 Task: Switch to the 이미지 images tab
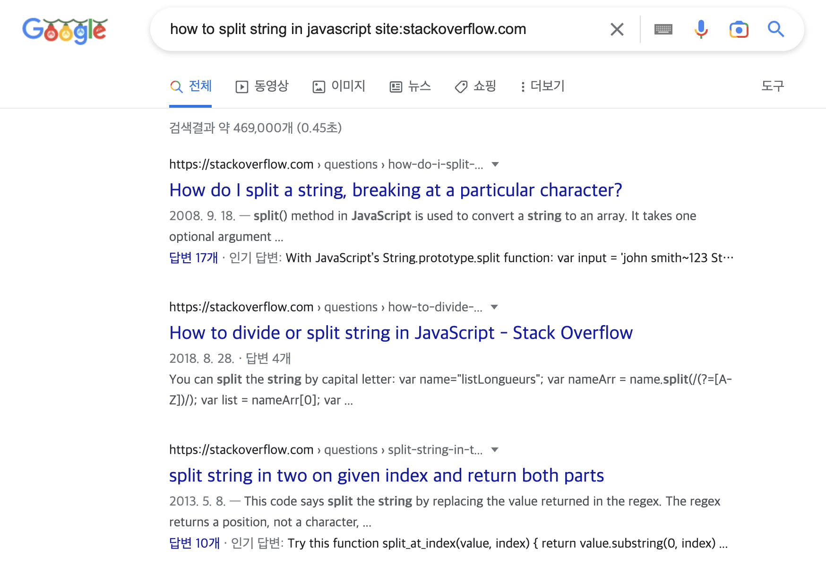(x=339, y=86)
